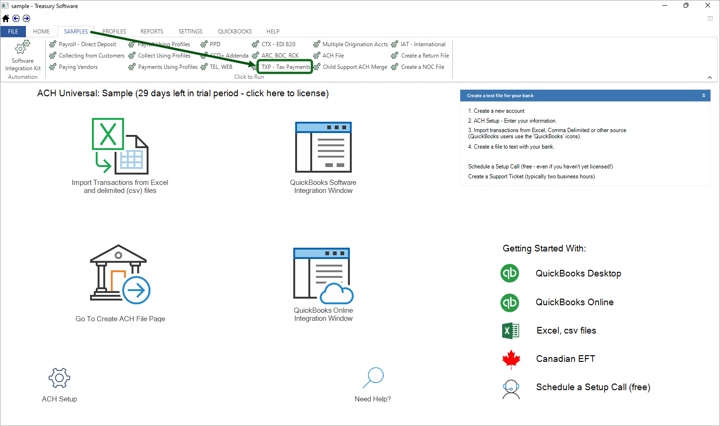
Task: Click the Excel csv files icon
Action: pos(511,331)
